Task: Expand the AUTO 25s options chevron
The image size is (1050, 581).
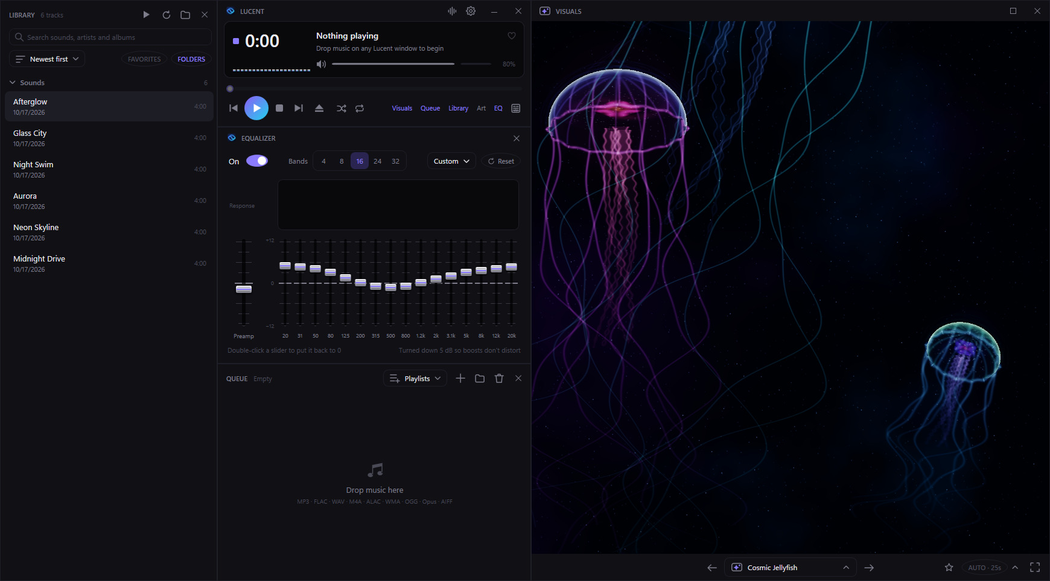Action: (1015, 568)
